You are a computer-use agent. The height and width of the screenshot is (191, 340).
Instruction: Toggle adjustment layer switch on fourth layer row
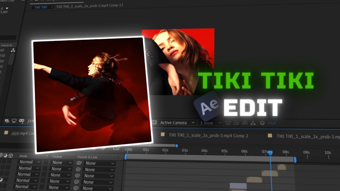coord(1,180)
